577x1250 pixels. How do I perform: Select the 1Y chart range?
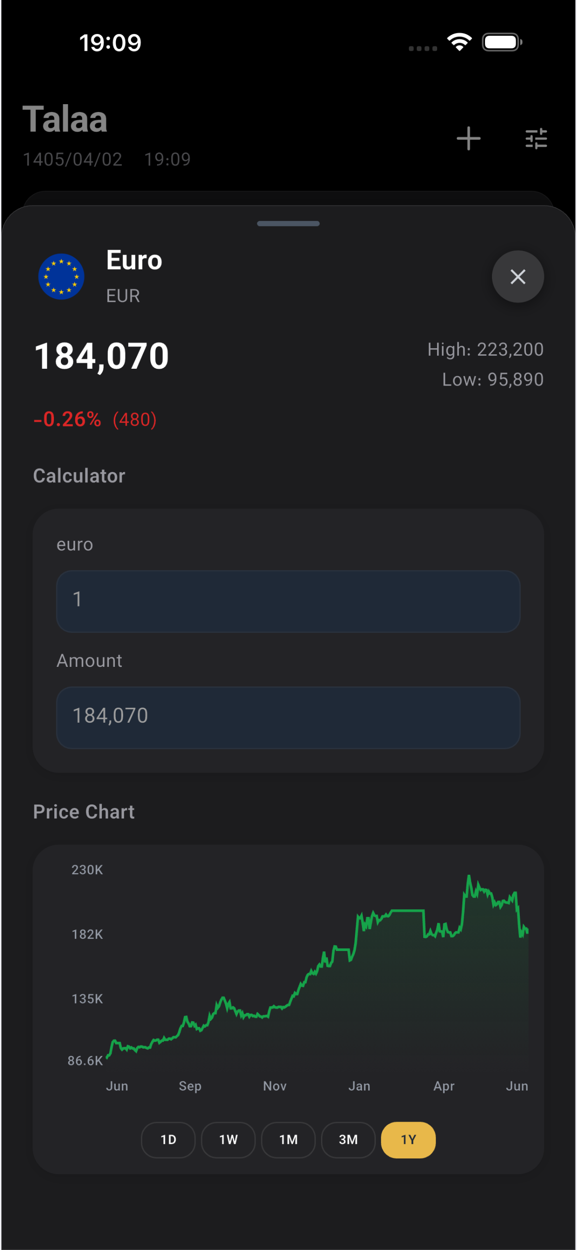408,1140
